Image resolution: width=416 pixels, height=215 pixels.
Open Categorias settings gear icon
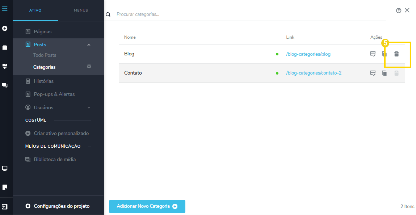[x=89, y=66]
